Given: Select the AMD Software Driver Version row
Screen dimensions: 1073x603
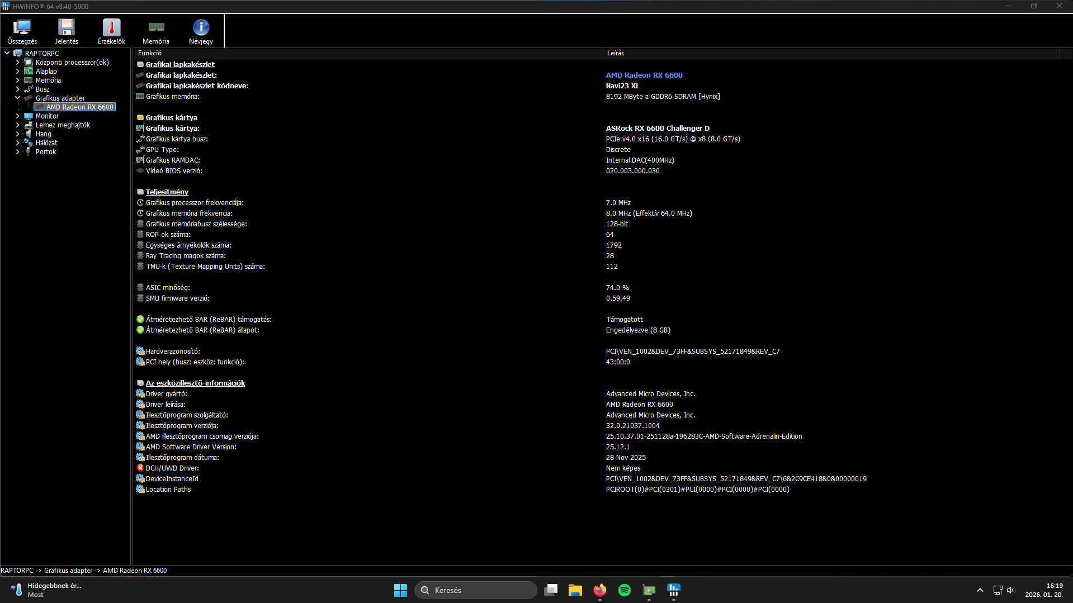Looking at the screenshot, I should click(597, 447).
